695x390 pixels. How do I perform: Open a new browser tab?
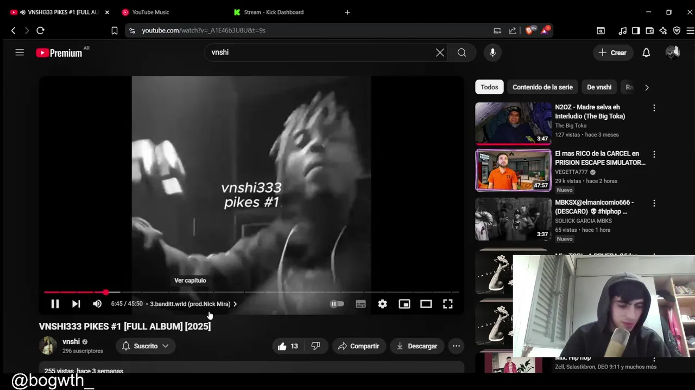coord(347,12)
